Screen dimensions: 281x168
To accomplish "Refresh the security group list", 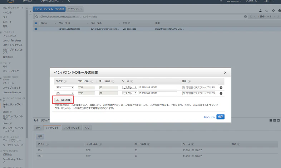I will pos(267,11).
